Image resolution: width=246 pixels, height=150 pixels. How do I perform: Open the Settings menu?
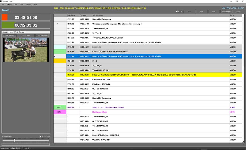click(28, 5)
